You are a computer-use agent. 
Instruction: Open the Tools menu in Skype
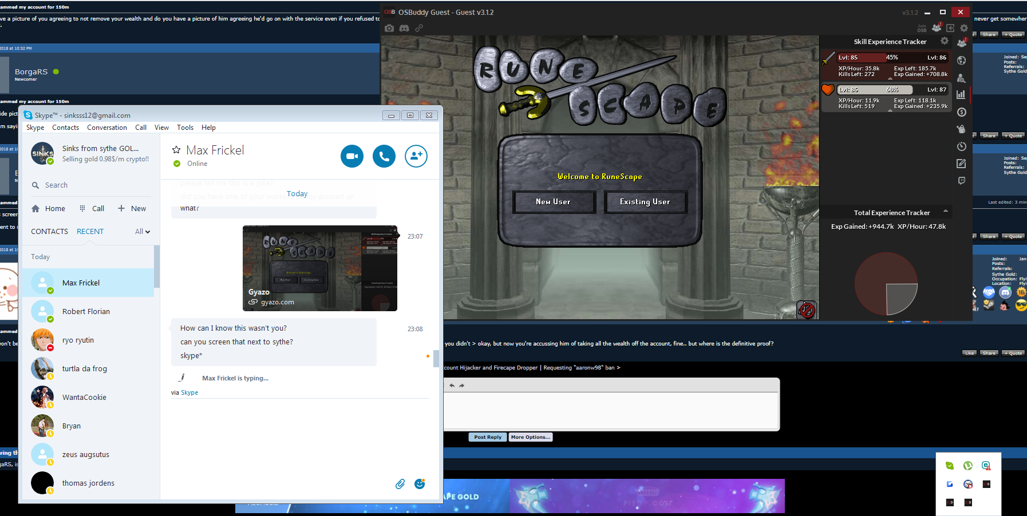coord(185,128)
